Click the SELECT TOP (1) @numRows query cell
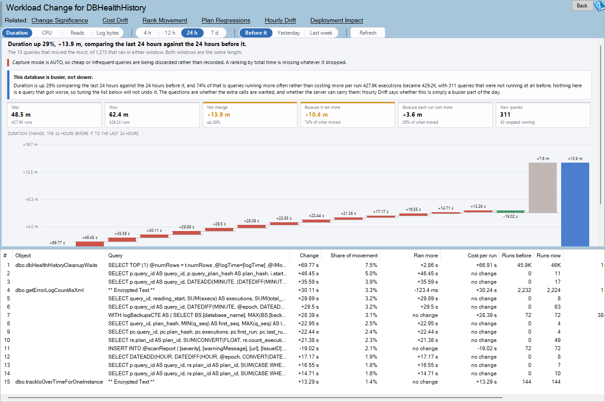This screenshot has height=402, width=605. [197, 265]
